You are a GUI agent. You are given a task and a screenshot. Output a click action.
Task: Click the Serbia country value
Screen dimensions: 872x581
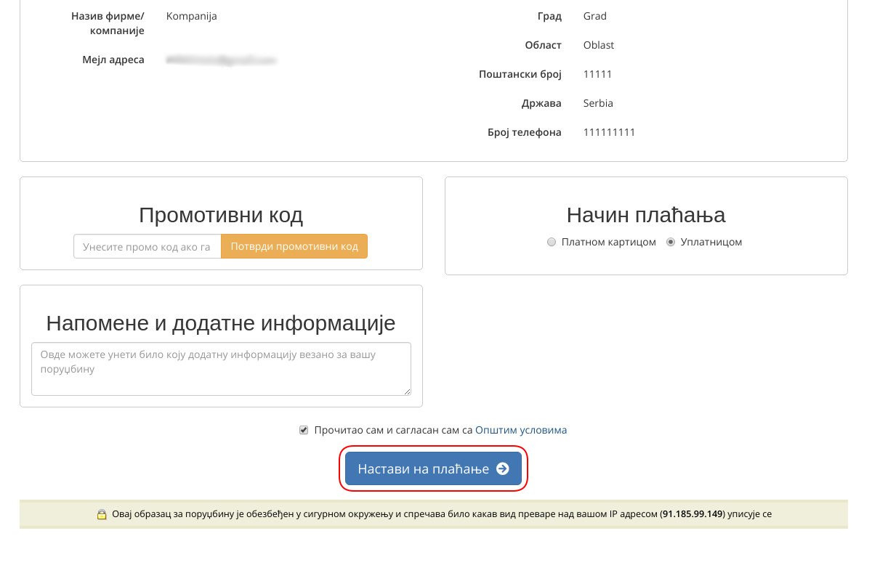coord(598,103)
